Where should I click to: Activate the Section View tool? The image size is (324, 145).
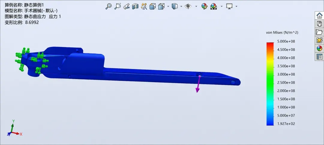pos(135,6)
